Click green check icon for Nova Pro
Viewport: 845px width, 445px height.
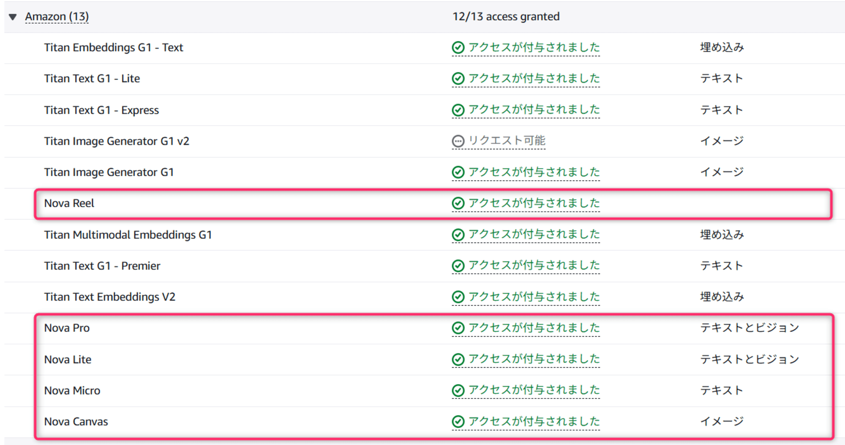coord(458,328)
